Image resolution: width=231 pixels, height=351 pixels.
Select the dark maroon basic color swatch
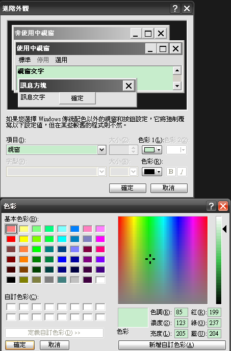11,259
